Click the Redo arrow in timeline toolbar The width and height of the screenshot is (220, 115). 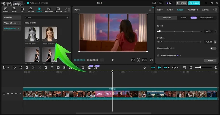pos(21,68)
